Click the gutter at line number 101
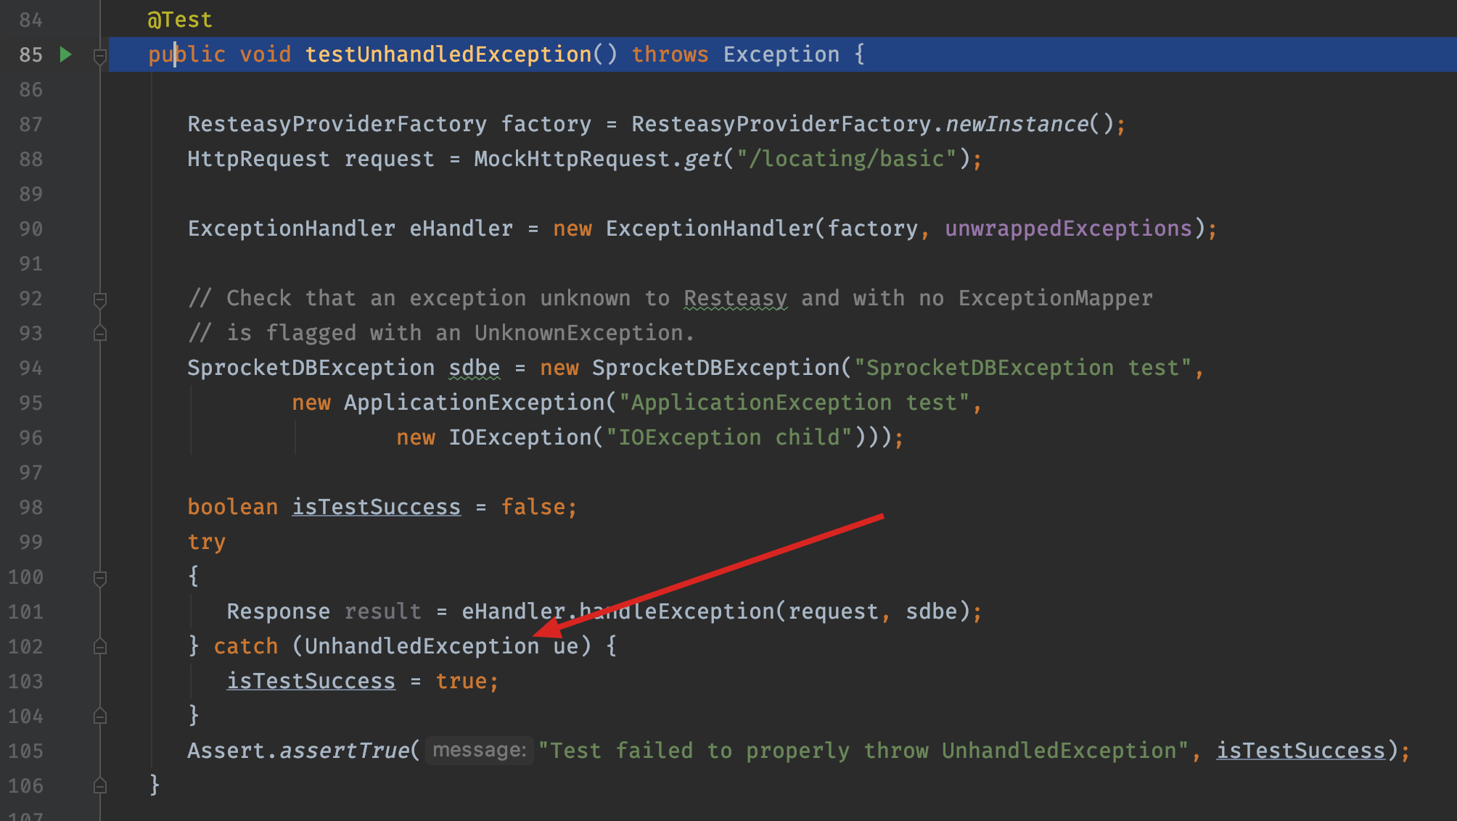This screenshot has height=821, width=1457. pyautogui.click(x=26, y=611)
